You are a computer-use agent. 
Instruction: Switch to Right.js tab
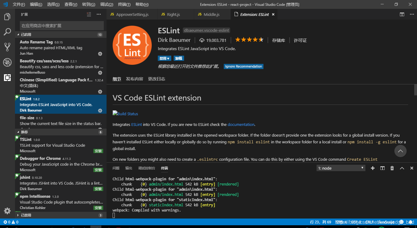pos(176,14)
